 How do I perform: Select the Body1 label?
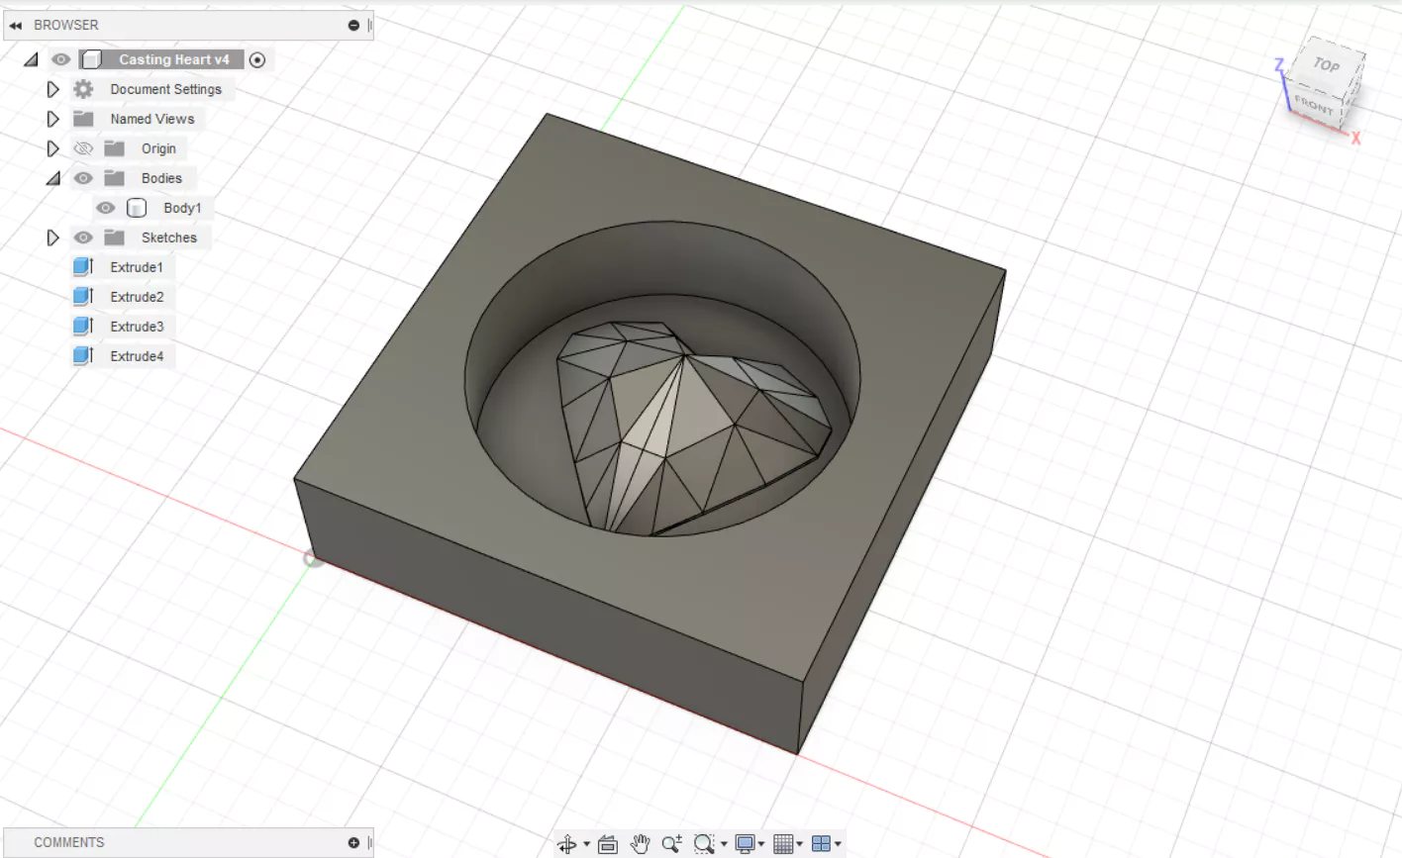pos(182,208)
